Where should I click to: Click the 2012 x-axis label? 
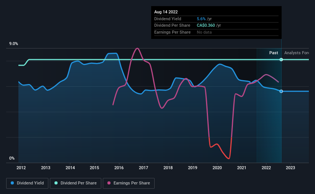(x=21, y=168)
